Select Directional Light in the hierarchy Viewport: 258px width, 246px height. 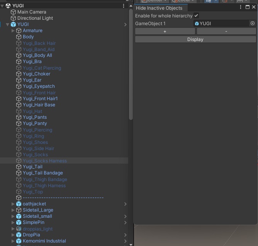[35, 18]
